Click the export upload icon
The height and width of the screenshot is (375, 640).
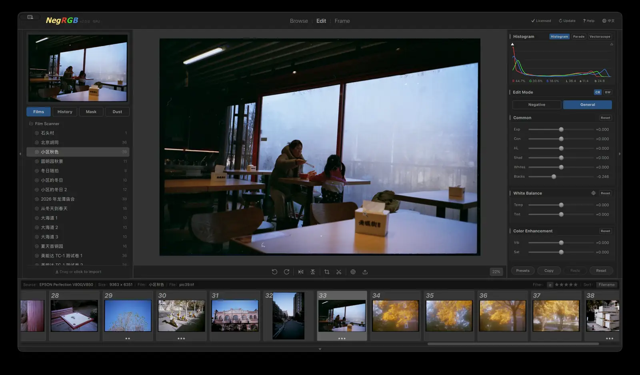click(365, 272)
